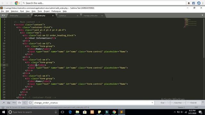The height and width of the screenshot is (115, 205).
Task: Open the Edit menu
Action: coord(7,11)
